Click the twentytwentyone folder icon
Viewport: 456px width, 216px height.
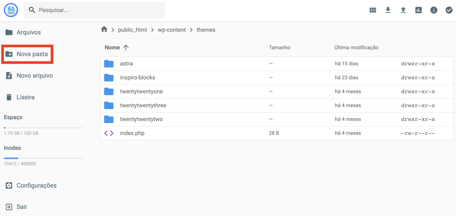(109, 91)
